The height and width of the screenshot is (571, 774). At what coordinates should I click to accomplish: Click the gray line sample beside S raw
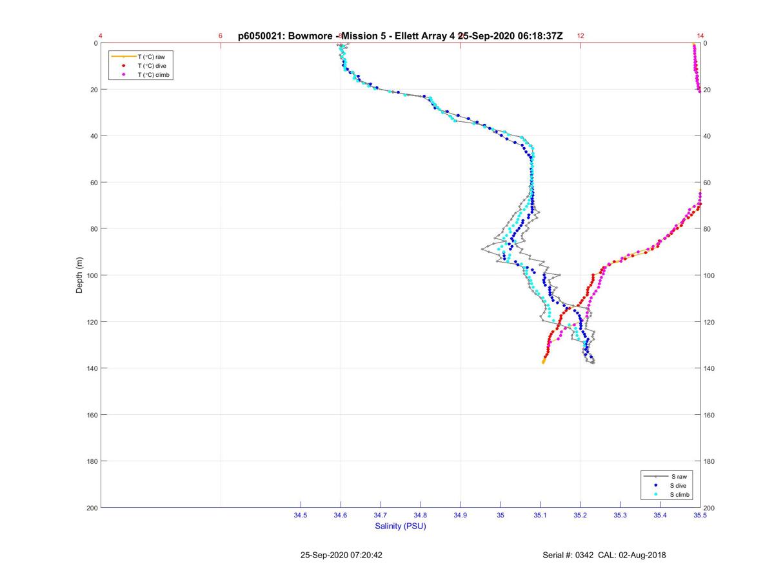point(656,476)
